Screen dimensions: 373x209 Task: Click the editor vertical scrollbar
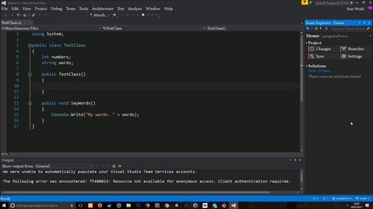click(301, 69)
